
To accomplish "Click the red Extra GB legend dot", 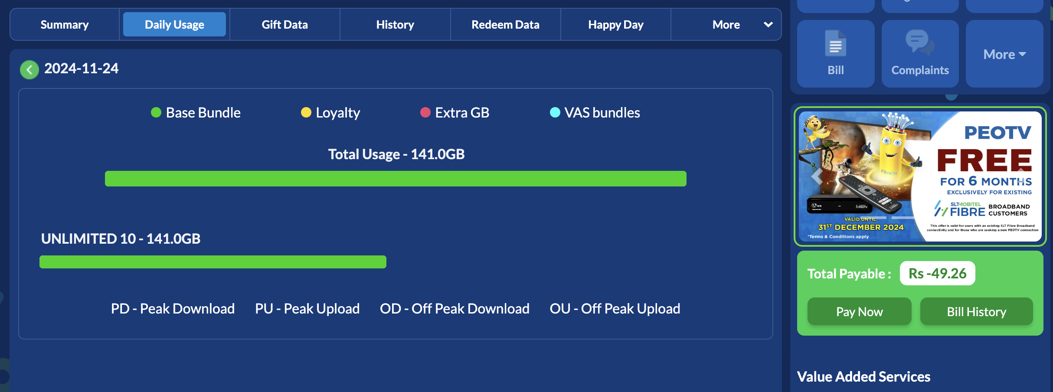I will (x=425, y=113).
